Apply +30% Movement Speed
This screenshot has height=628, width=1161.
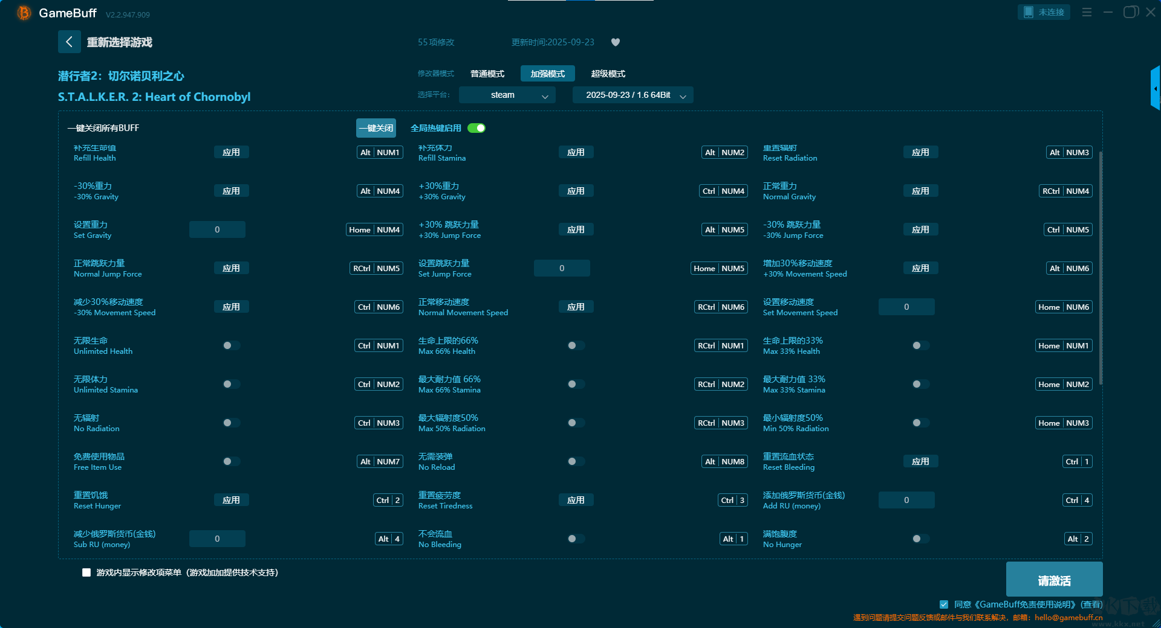(x=920, y=268)
